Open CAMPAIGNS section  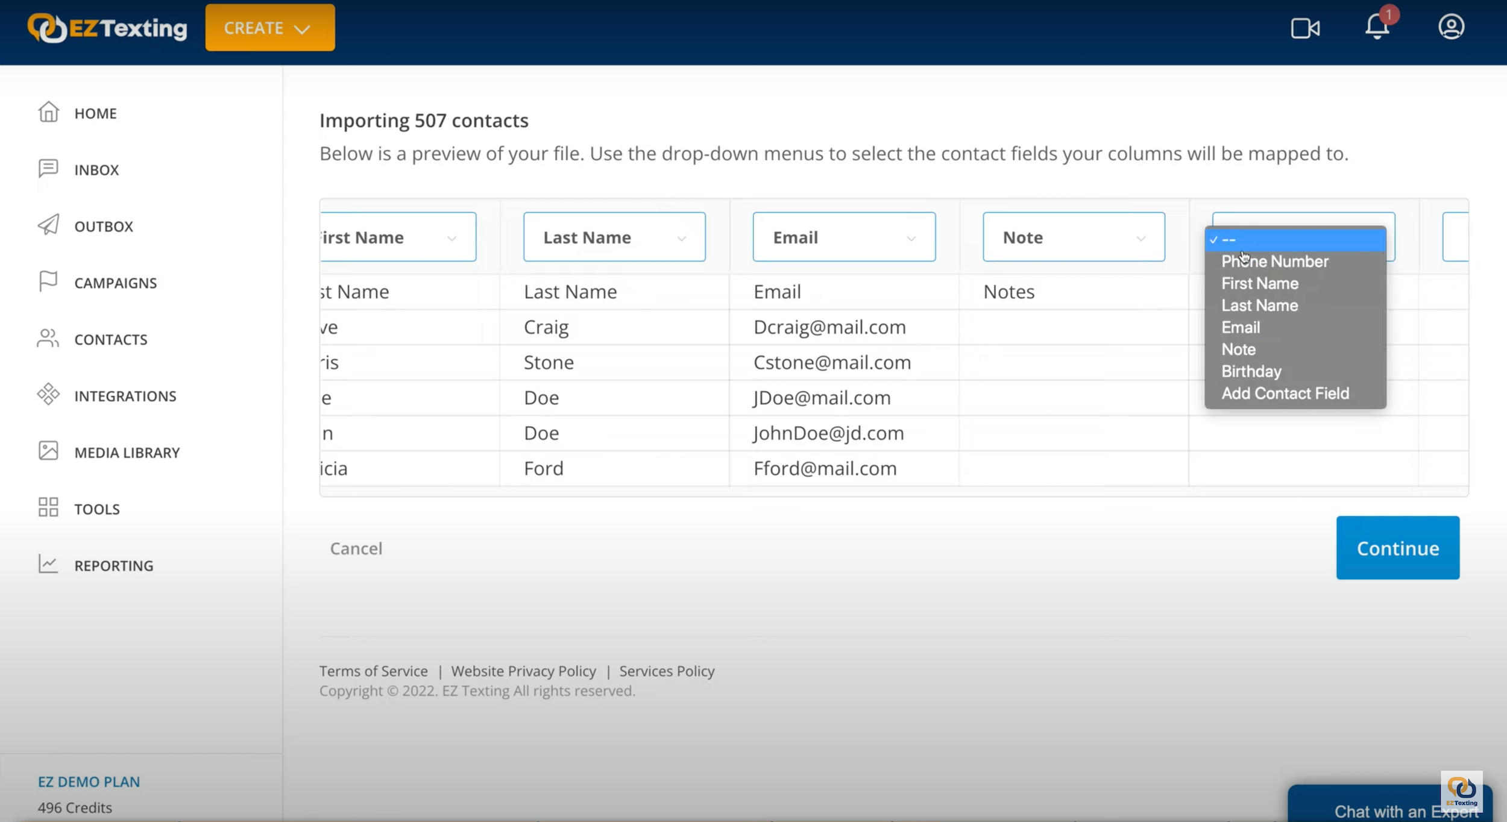tap(115, 283)
